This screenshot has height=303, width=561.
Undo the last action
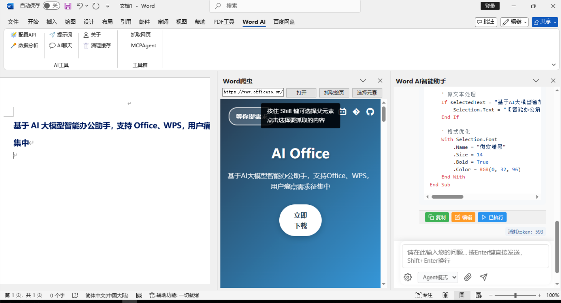click(x=80, y=6)
